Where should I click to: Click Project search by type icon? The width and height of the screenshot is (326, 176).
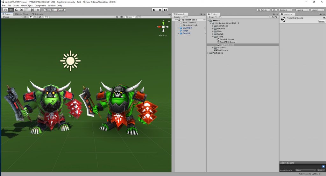[273, 17]
